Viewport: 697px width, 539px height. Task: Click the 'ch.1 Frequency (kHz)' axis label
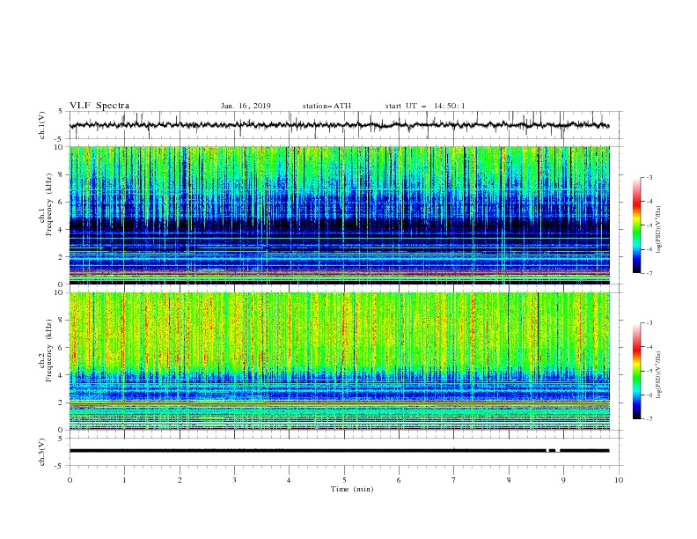point(47,204)
